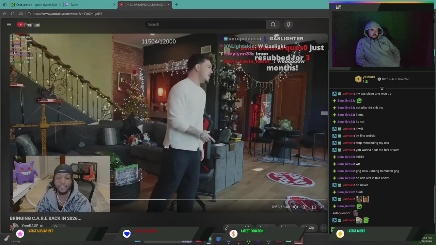Click the '!Lurk' chat message
Screen dimensions: 436x245
pyautogui.click(x=359, y=192)
